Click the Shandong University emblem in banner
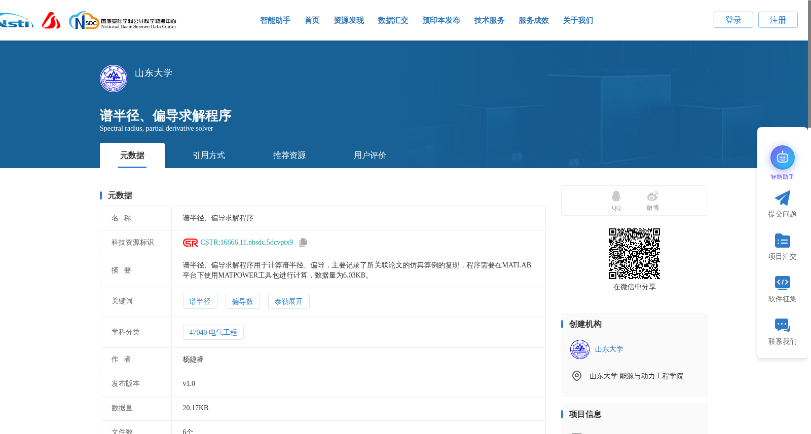This screenshot has width=811, height=434. (114, 78)
